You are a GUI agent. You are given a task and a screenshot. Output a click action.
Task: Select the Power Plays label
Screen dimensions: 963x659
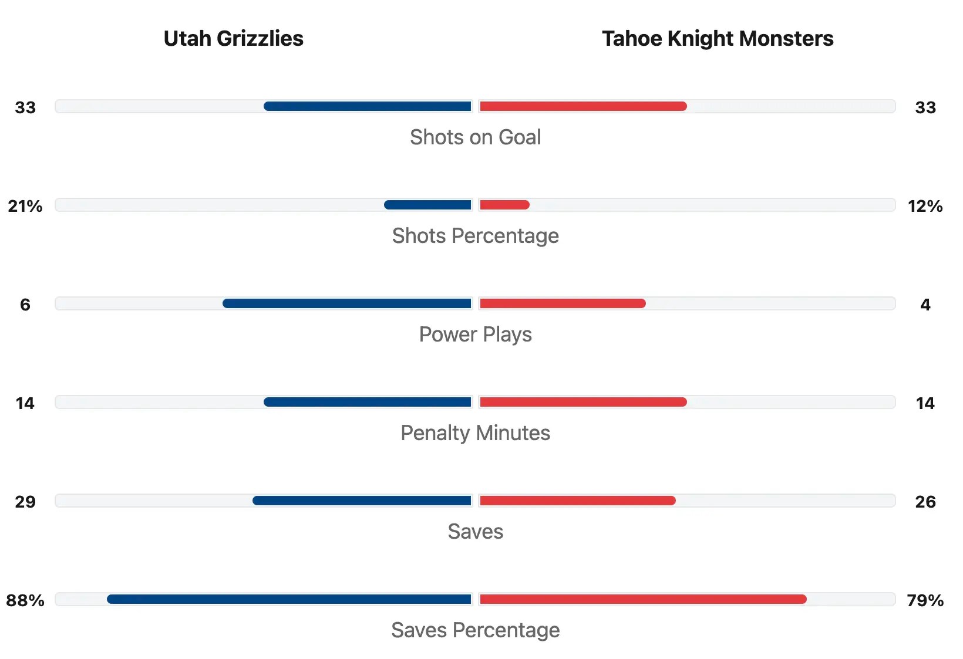point(475,334)
